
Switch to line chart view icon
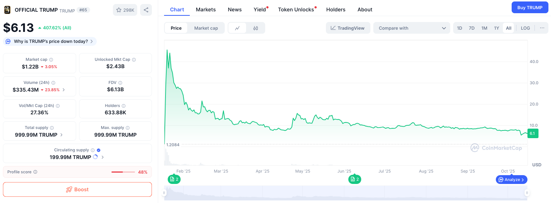pos(237,28)
